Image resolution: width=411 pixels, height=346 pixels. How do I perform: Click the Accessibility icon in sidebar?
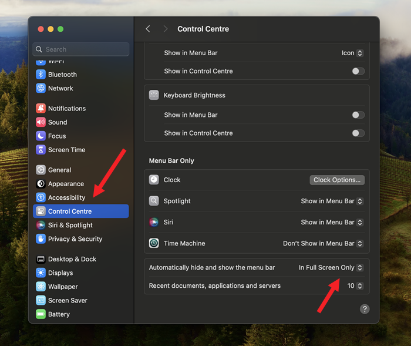click(41, 197)
